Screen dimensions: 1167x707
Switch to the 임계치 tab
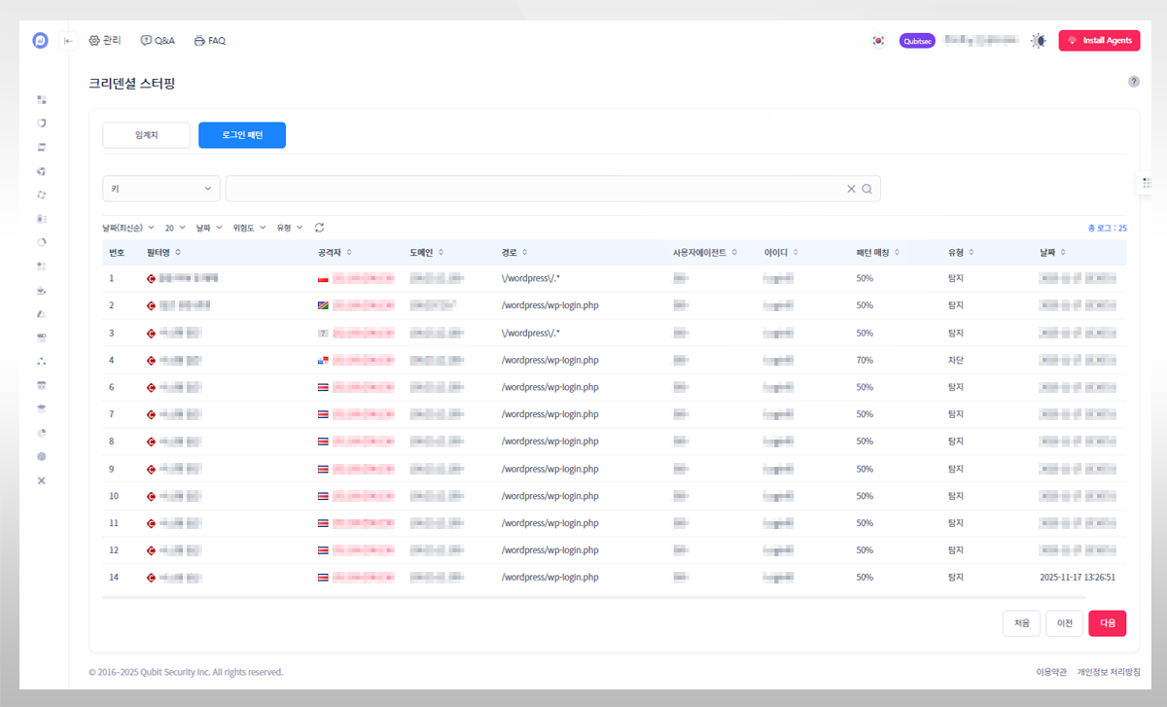(146, 135)
